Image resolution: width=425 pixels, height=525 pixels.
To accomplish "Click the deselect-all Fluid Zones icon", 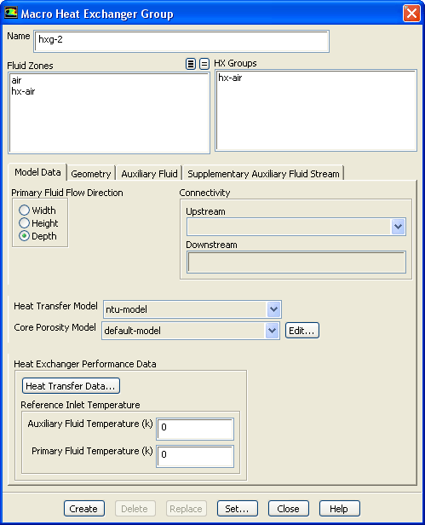I will pos(204,64).
